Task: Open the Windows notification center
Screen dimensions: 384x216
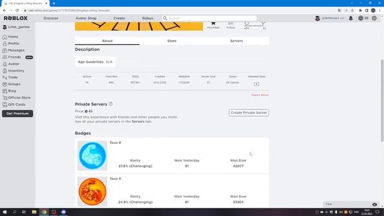Action: [x=377, y=212]
